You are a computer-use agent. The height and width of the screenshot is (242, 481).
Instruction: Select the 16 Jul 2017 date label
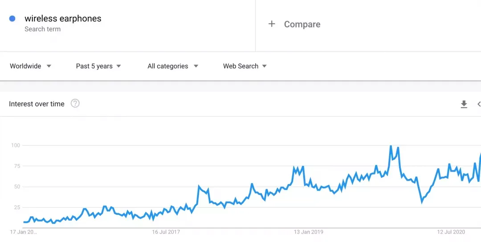tap(166, 232)
